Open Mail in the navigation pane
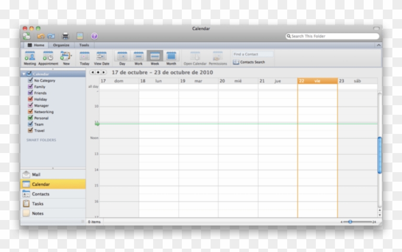 point(53,175)
